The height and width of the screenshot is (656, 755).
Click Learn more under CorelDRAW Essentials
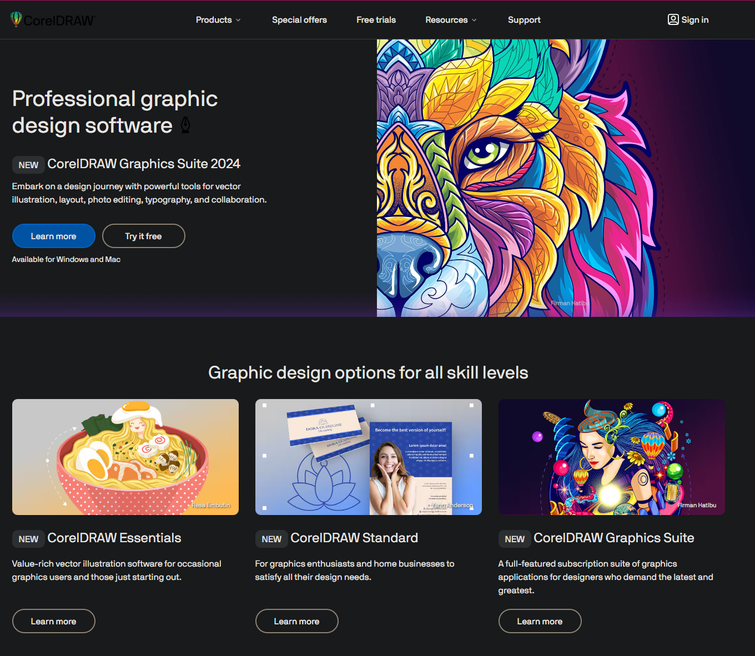pyautogui.click(x=54, y=621)
